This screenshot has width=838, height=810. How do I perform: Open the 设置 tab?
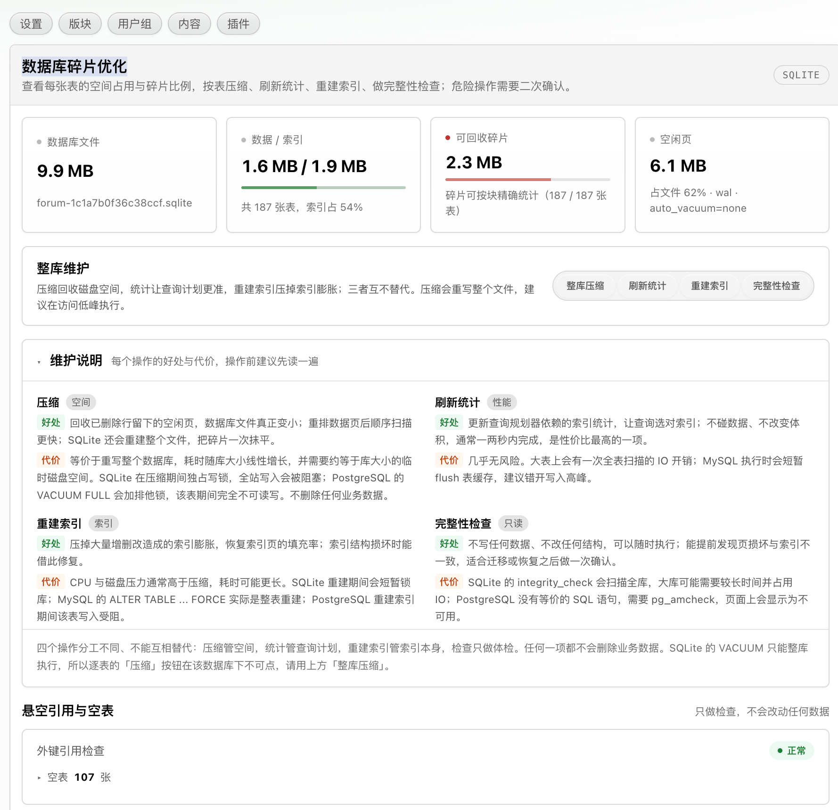[31, 24]
